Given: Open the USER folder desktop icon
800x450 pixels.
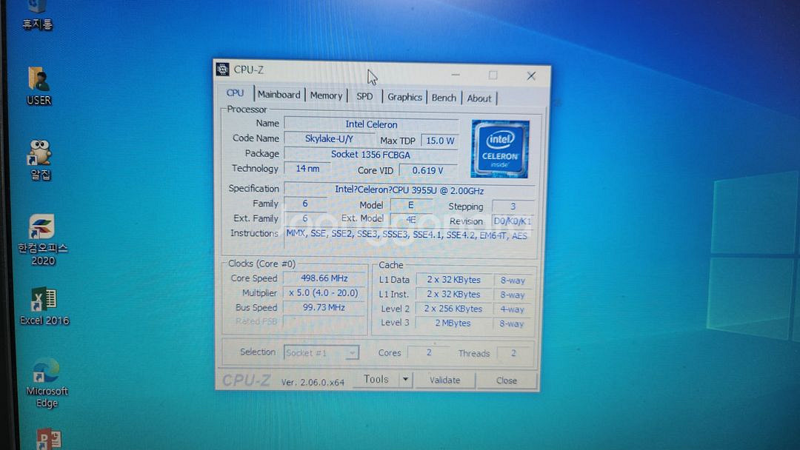Looking at the screenshot, I should click(39, 86).
